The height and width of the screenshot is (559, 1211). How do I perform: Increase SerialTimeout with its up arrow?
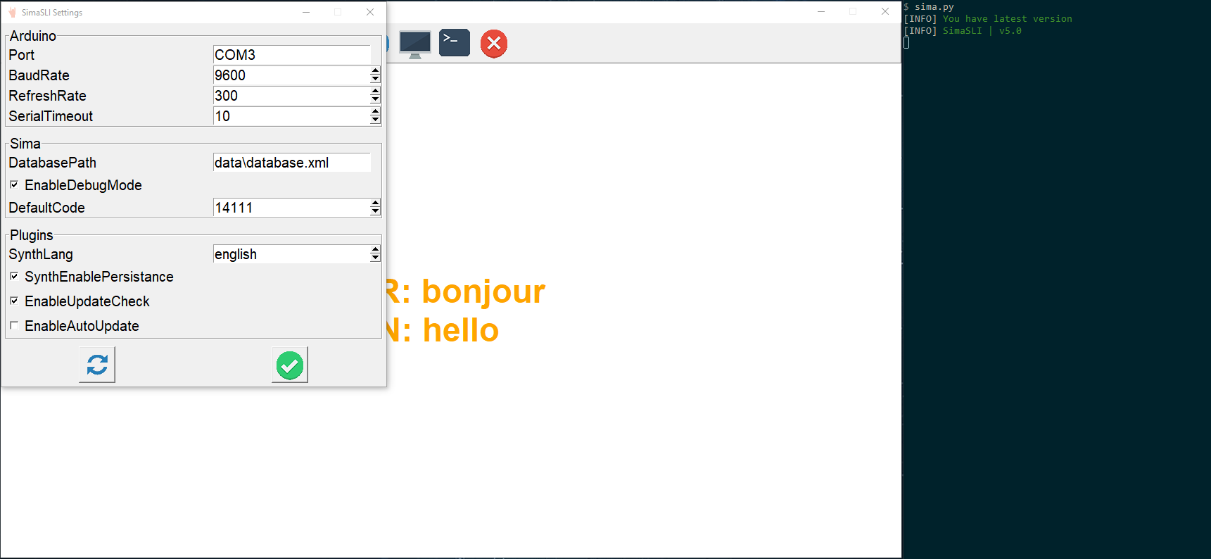click(x=375, y=112)
